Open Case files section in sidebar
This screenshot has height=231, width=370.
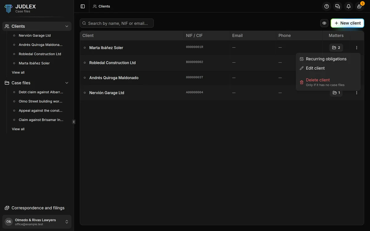(37, 83)
